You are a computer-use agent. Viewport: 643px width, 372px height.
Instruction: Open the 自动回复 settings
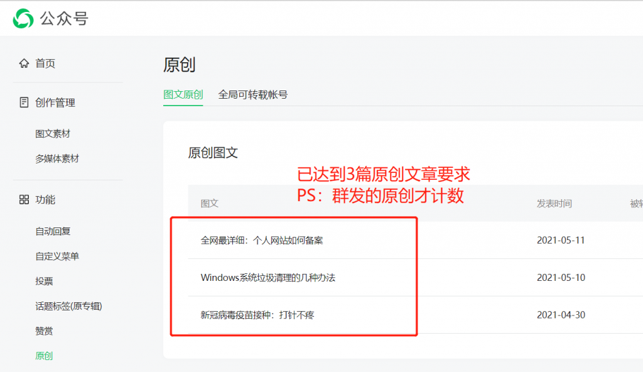53,231
